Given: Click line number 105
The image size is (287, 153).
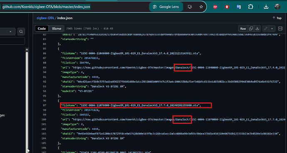Looking at the screenshot, I should 44,143.
